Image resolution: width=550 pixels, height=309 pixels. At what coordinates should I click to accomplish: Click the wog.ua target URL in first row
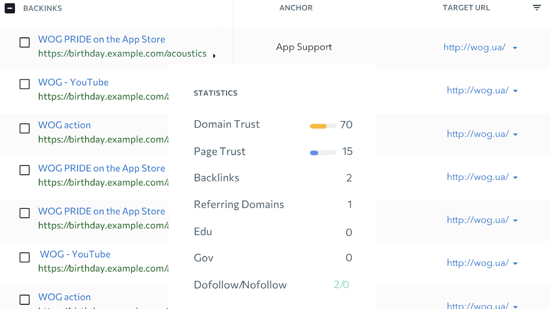(474, 47)
